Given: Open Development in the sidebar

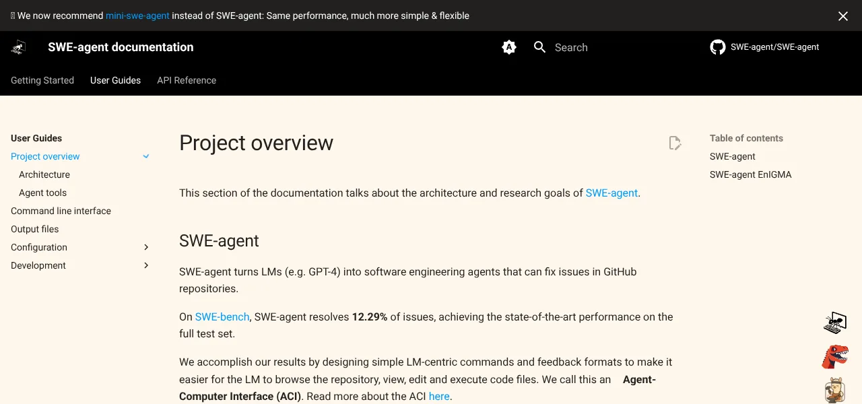Looking at the screenshot, I should pos(38,265).
